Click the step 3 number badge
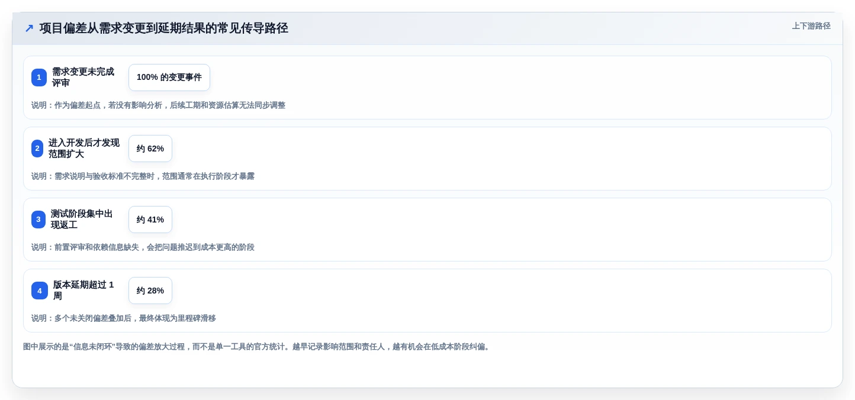Image resolution: width=855 pixels, height=400 pixels. pos(38,220)
